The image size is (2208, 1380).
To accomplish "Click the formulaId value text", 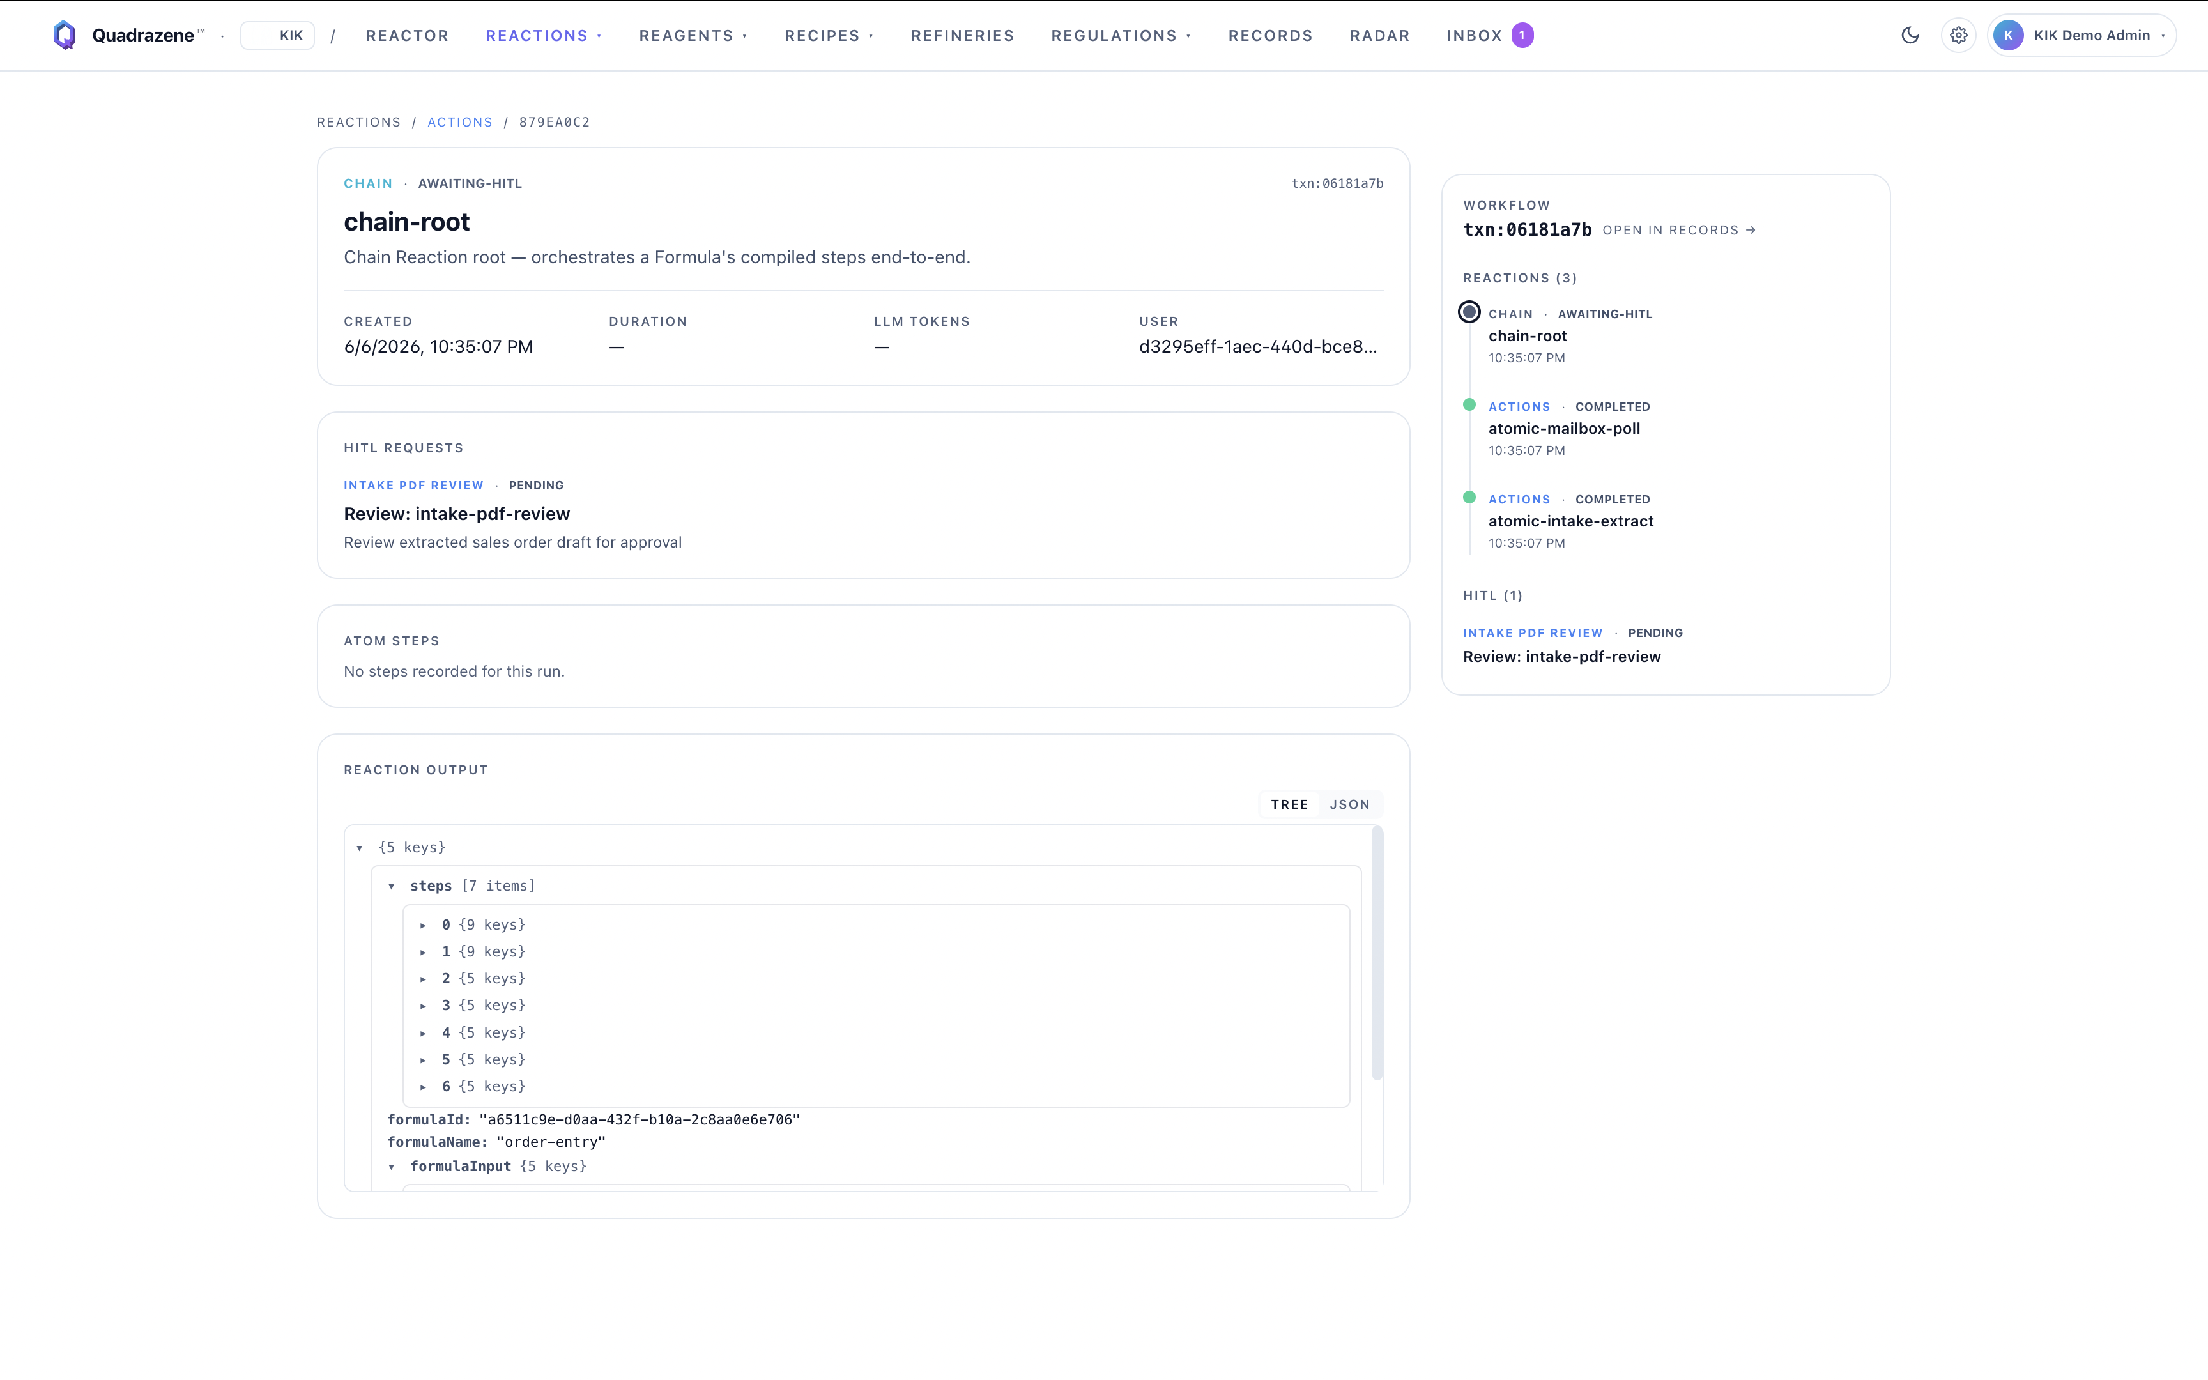I will 640,1119.
